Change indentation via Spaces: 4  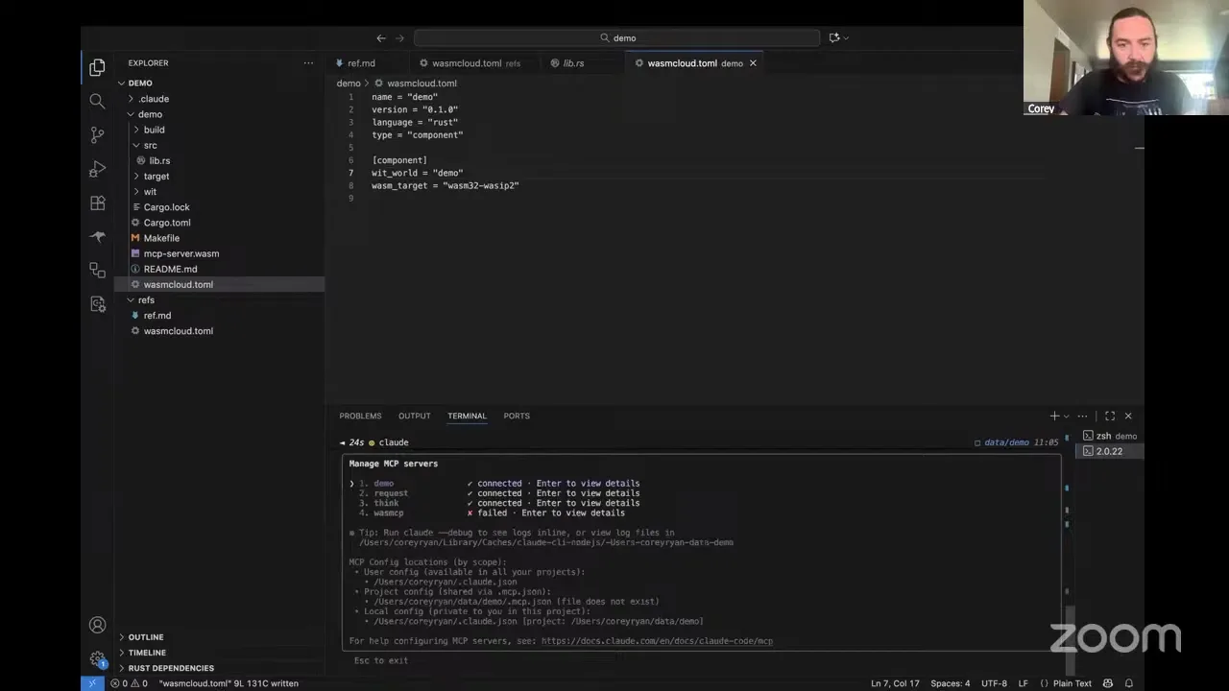951,683
